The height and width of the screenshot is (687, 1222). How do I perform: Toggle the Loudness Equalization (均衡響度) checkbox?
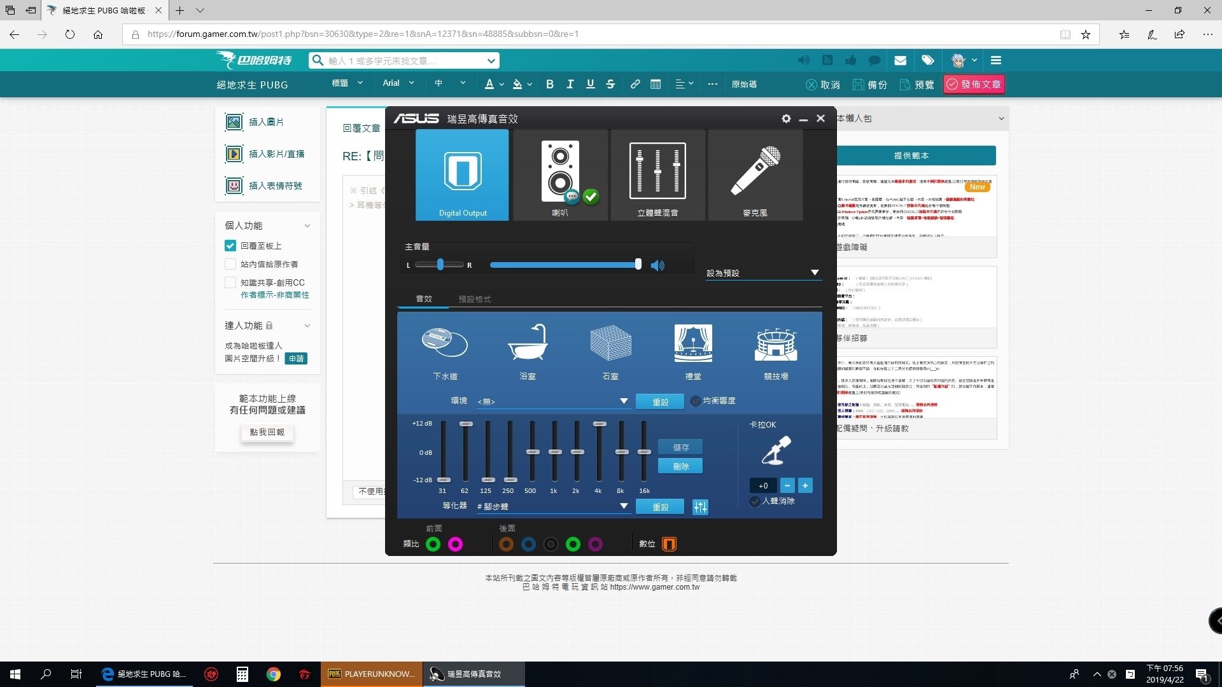tap(695, 401)
